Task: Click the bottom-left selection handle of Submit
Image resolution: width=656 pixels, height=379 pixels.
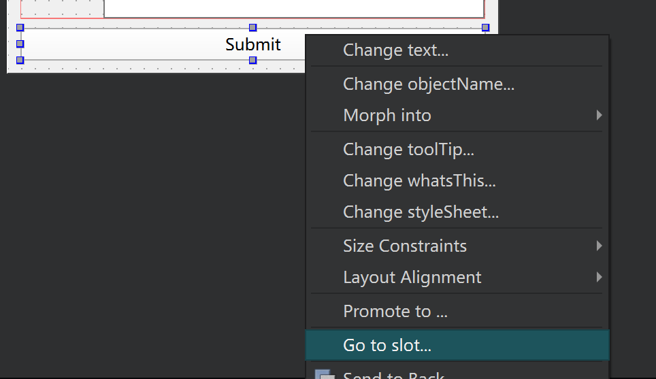Action: [20, 61]
